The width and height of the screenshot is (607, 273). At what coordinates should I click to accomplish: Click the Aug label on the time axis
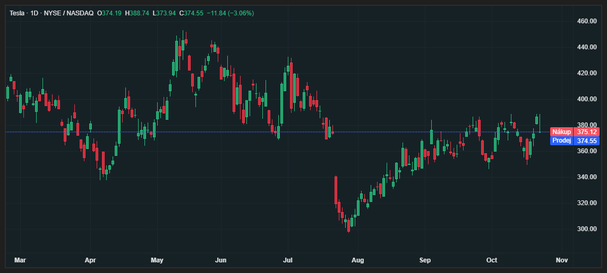pos(358,260)
